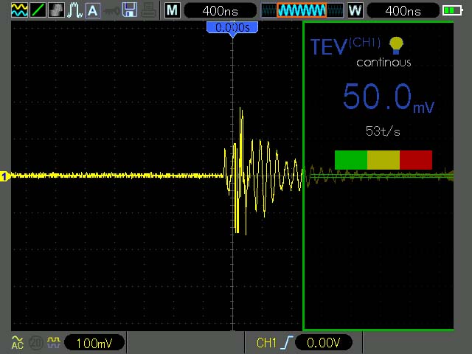Click the floppy disk save icon
The height and width of the screenshot is (354, 472).
pyautogui.click(x=130, y=10)
